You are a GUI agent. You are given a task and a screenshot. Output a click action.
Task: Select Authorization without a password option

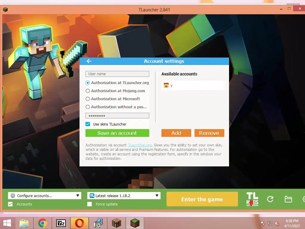point(116,107)
